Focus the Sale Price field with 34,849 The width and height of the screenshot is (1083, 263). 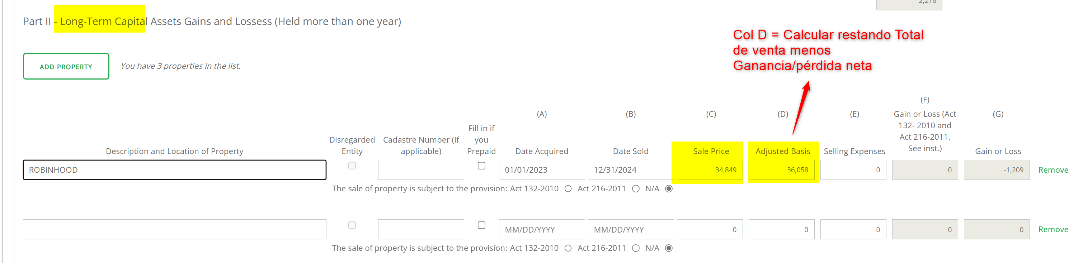710,170
